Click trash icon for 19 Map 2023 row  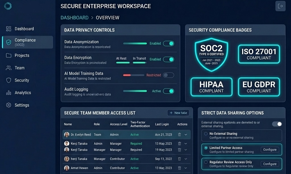179,150
